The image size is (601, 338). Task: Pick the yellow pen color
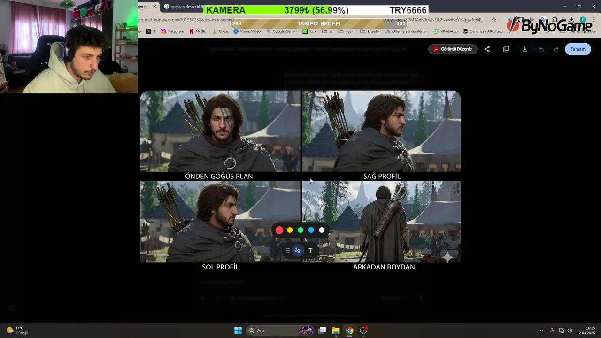(290, 230)
